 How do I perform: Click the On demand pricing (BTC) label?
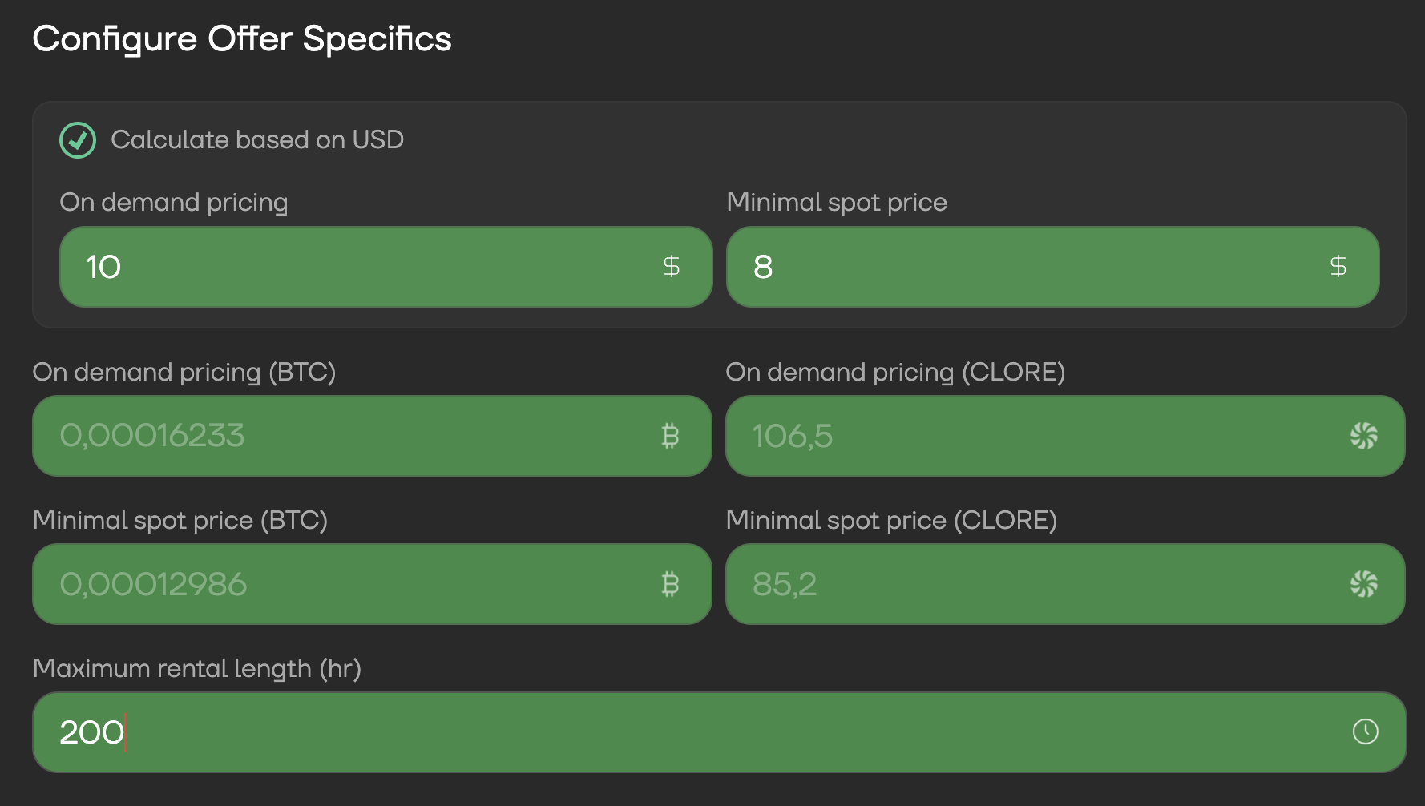tap(184, 372)
